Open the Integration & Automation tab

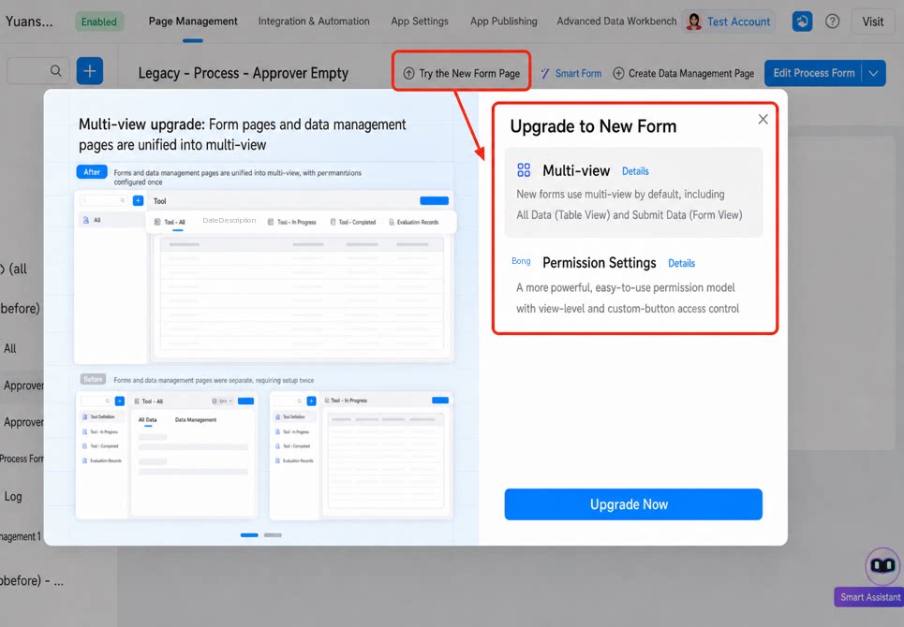click(x=314, y=22)
